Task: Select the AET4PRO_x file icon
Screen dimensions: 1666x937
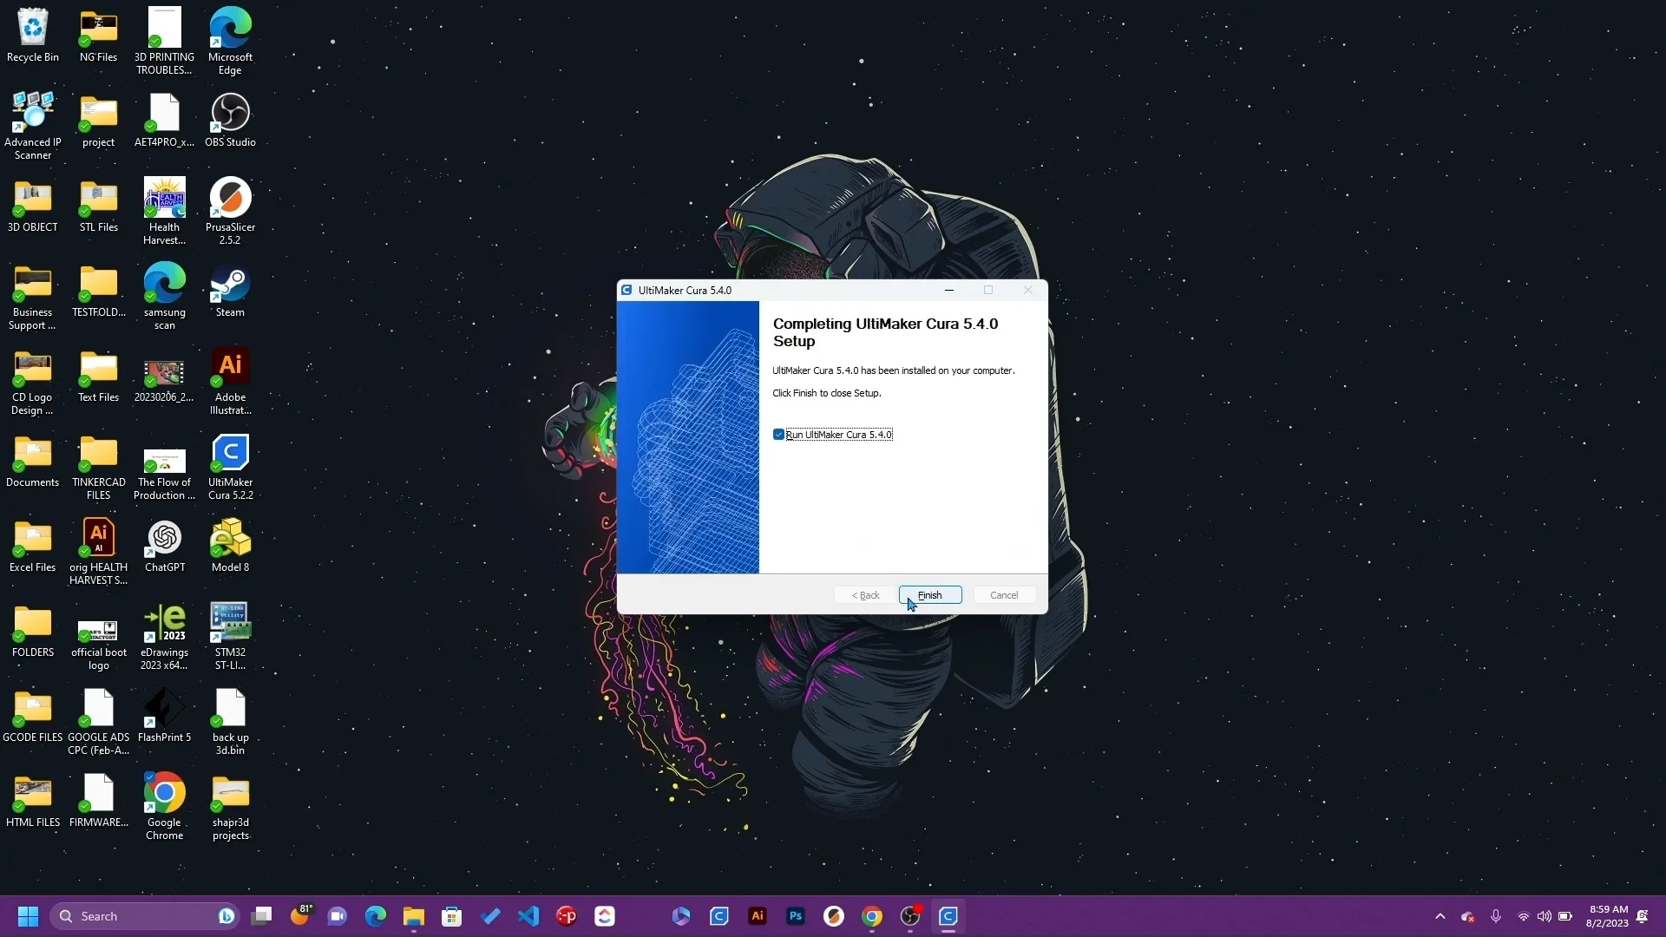Action: click(x=165, y=121)
